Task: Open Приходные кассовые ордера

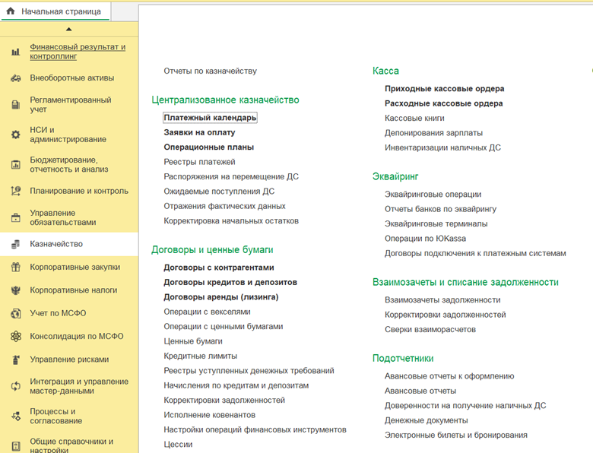Action: click(x=445, y=88)
